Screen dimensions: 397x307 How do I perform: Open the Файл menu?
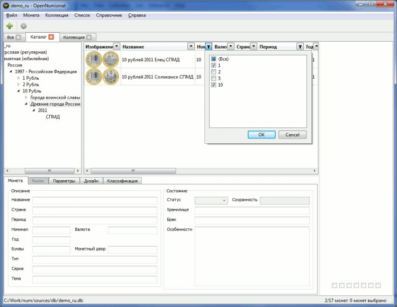pyautogui.click(x=12, y=15)
